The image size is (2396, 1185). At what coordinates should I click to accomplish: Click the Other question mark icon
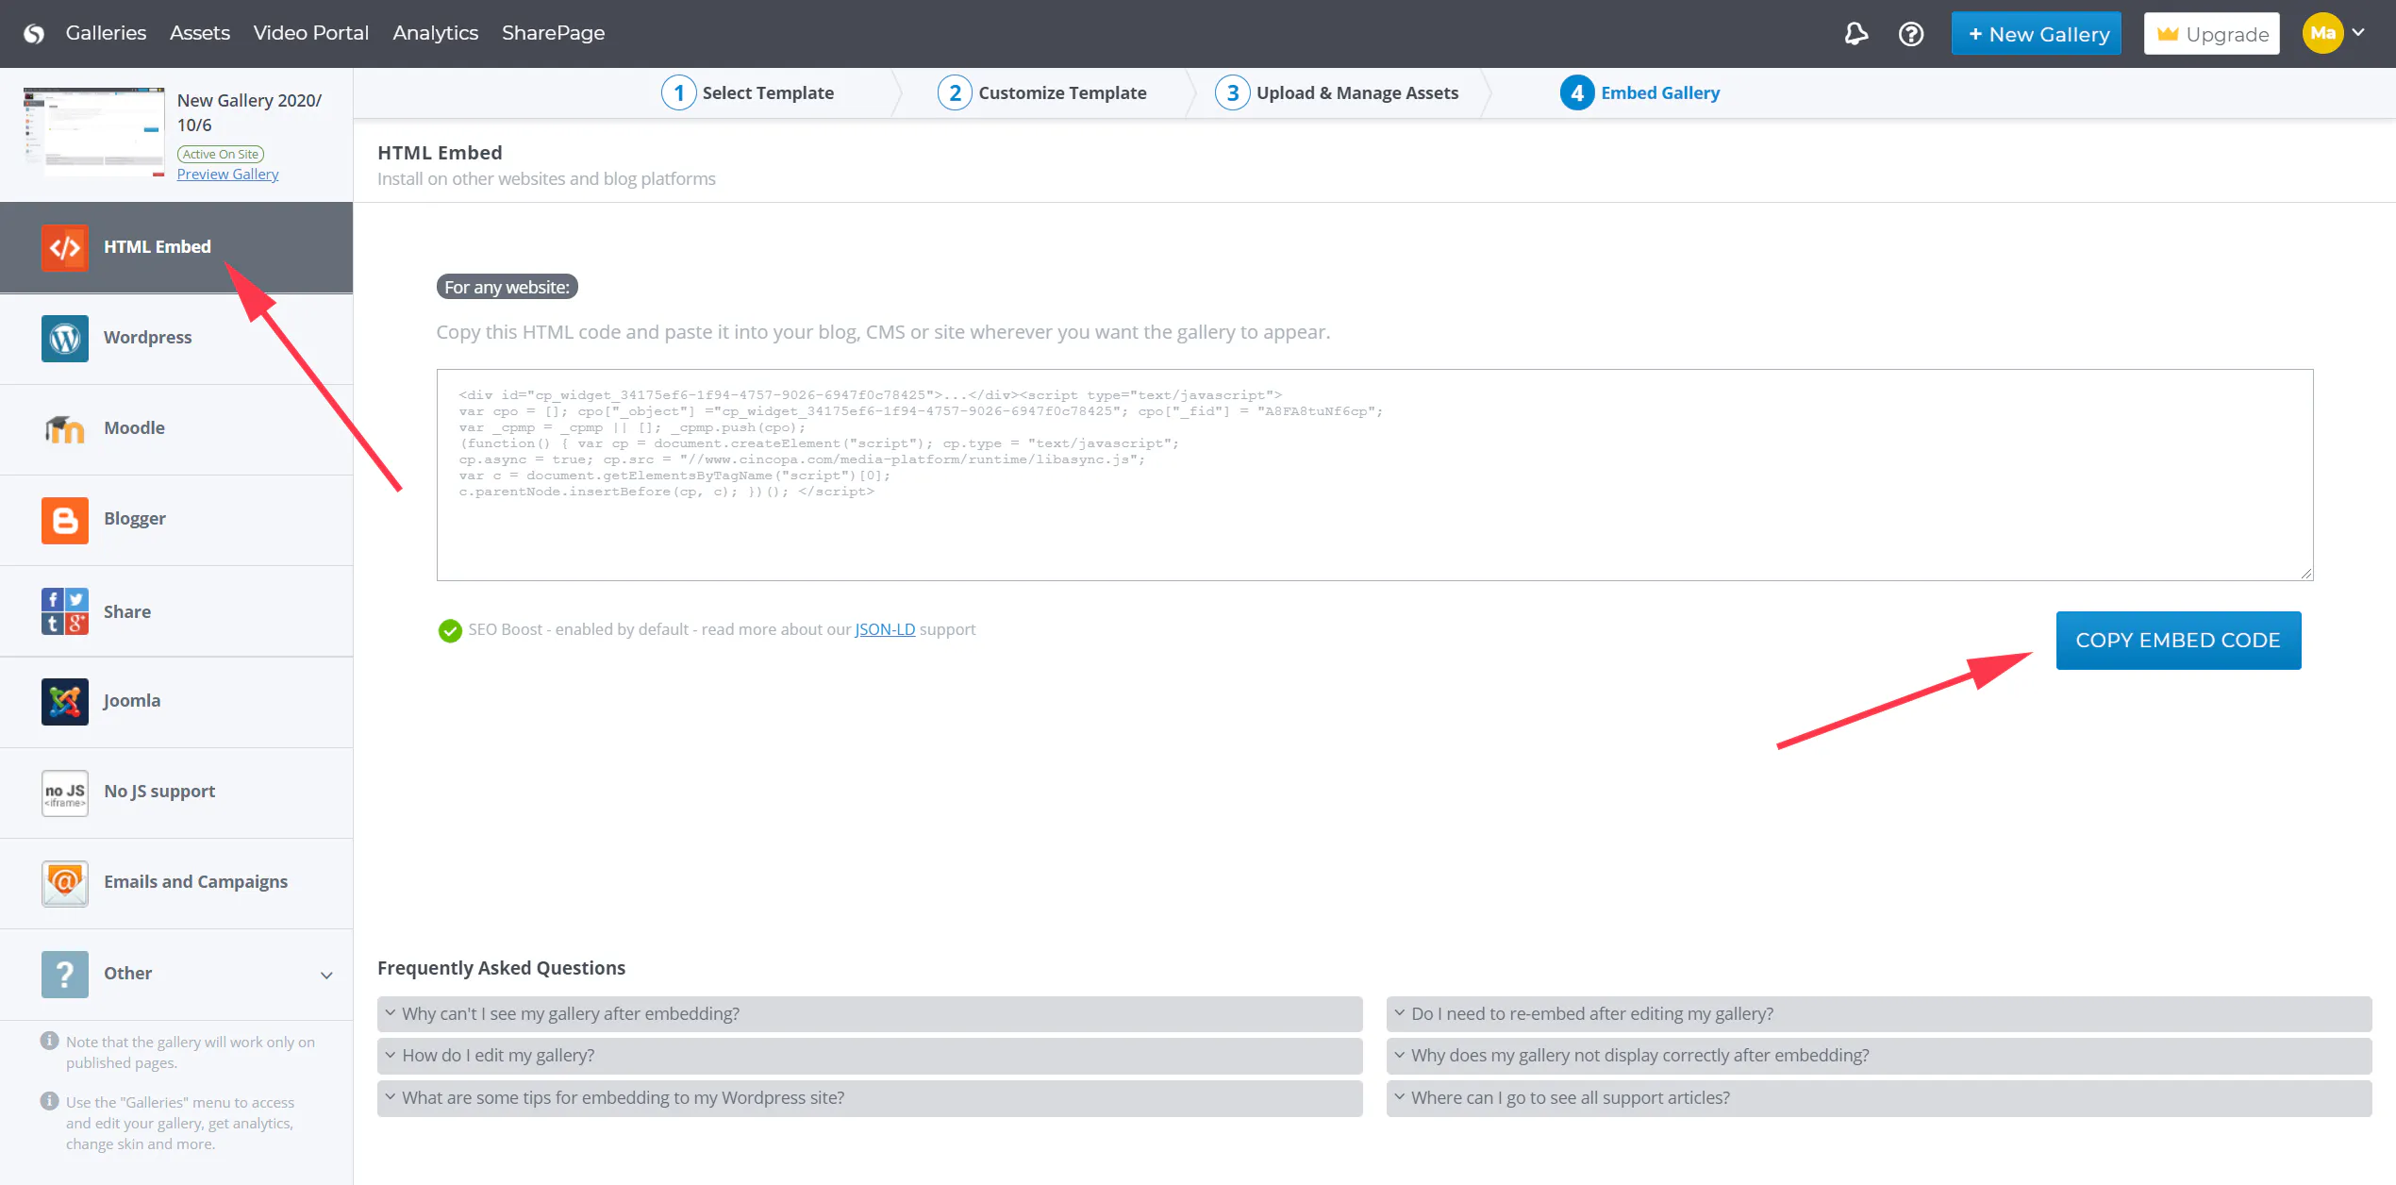click(x=65, y=974)
